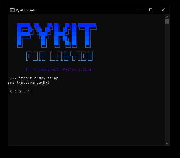Click the word numpy in the import
This screenshot has width=180, height=158.
[40, 78]
